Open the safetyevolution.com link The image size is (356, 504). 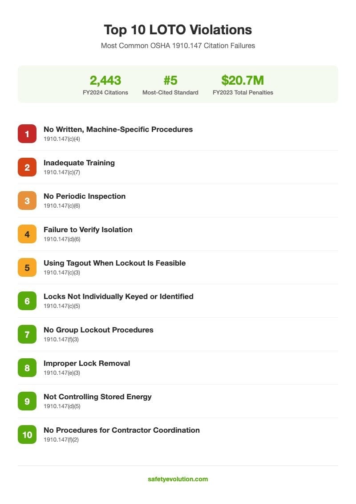(178, 479)
